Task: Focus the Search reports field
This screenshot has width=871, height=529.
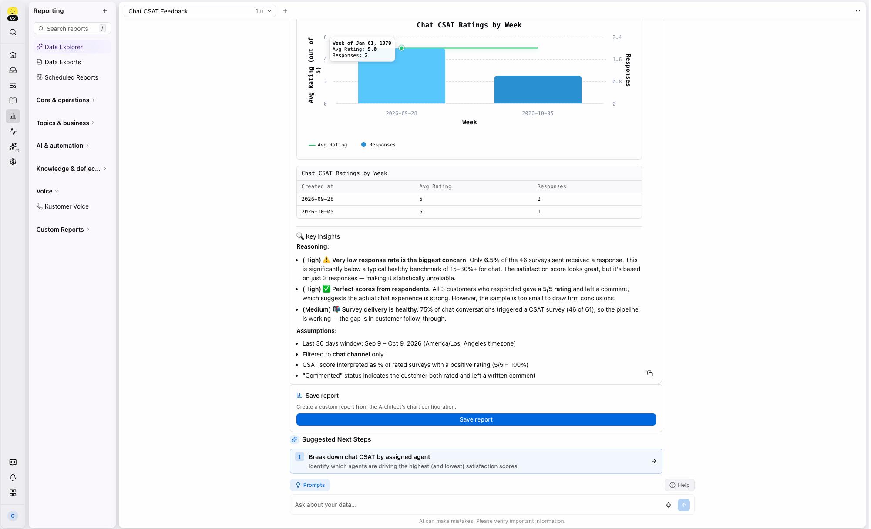Action: click(72, 29)
